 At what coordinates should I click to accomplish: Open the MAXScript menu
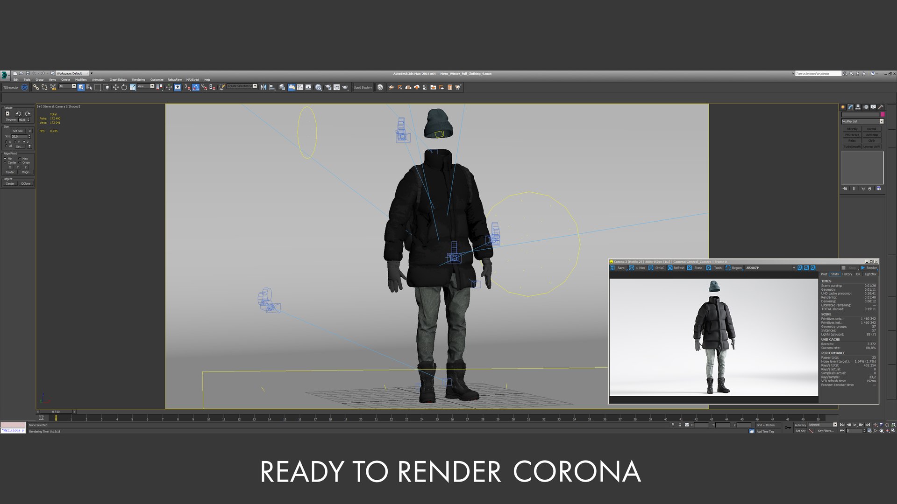pos(192,80)
